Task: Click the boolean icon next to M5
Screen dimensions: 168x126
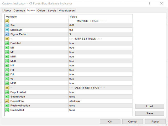Action: click(x=7, y=52)
